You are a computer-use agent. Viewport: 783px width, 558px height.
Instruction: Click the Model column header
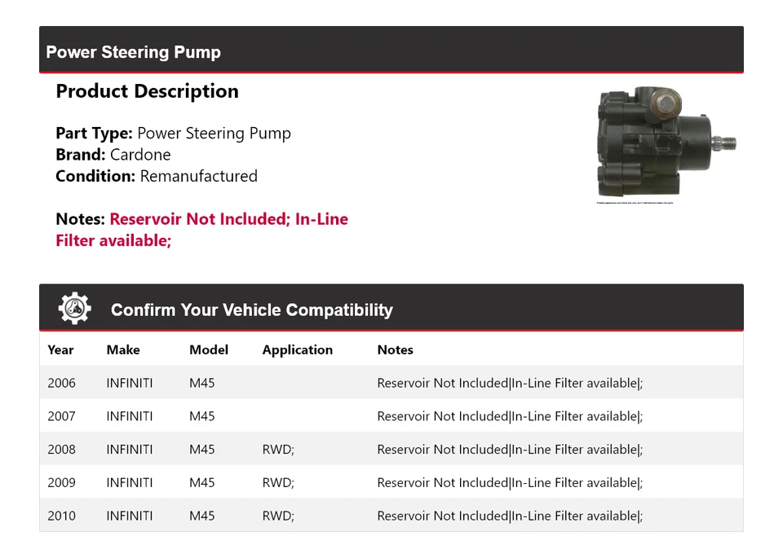tap(209, 349)
